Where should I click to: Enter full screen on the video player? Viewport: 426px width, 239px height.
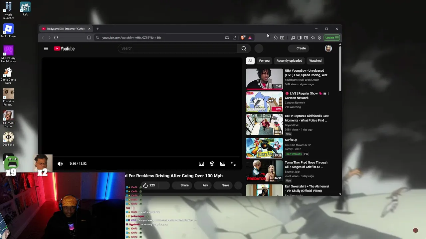point(233,164)
